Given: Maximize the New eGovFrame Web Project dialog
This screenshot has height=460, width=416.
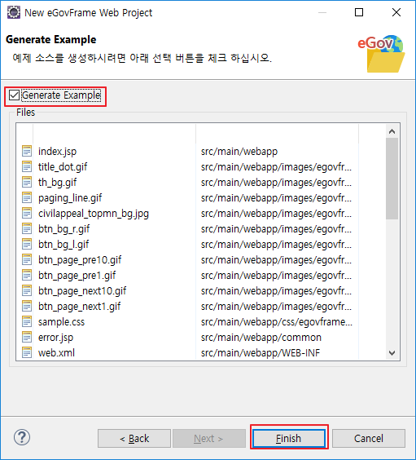Looking at the screenshot, I should pos(359,12).
